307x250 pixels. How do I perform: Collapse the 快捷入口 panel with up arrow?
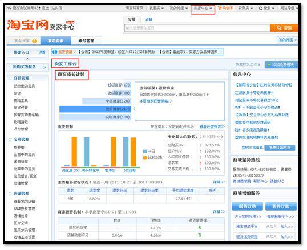point(27,59)
